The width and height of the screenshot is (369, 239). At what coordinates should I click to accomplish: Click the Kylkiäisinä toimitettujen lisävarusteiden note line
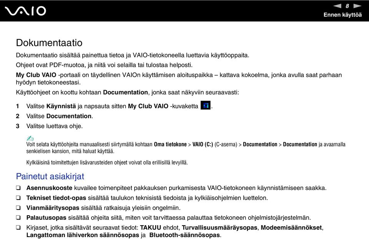(107, 162)
